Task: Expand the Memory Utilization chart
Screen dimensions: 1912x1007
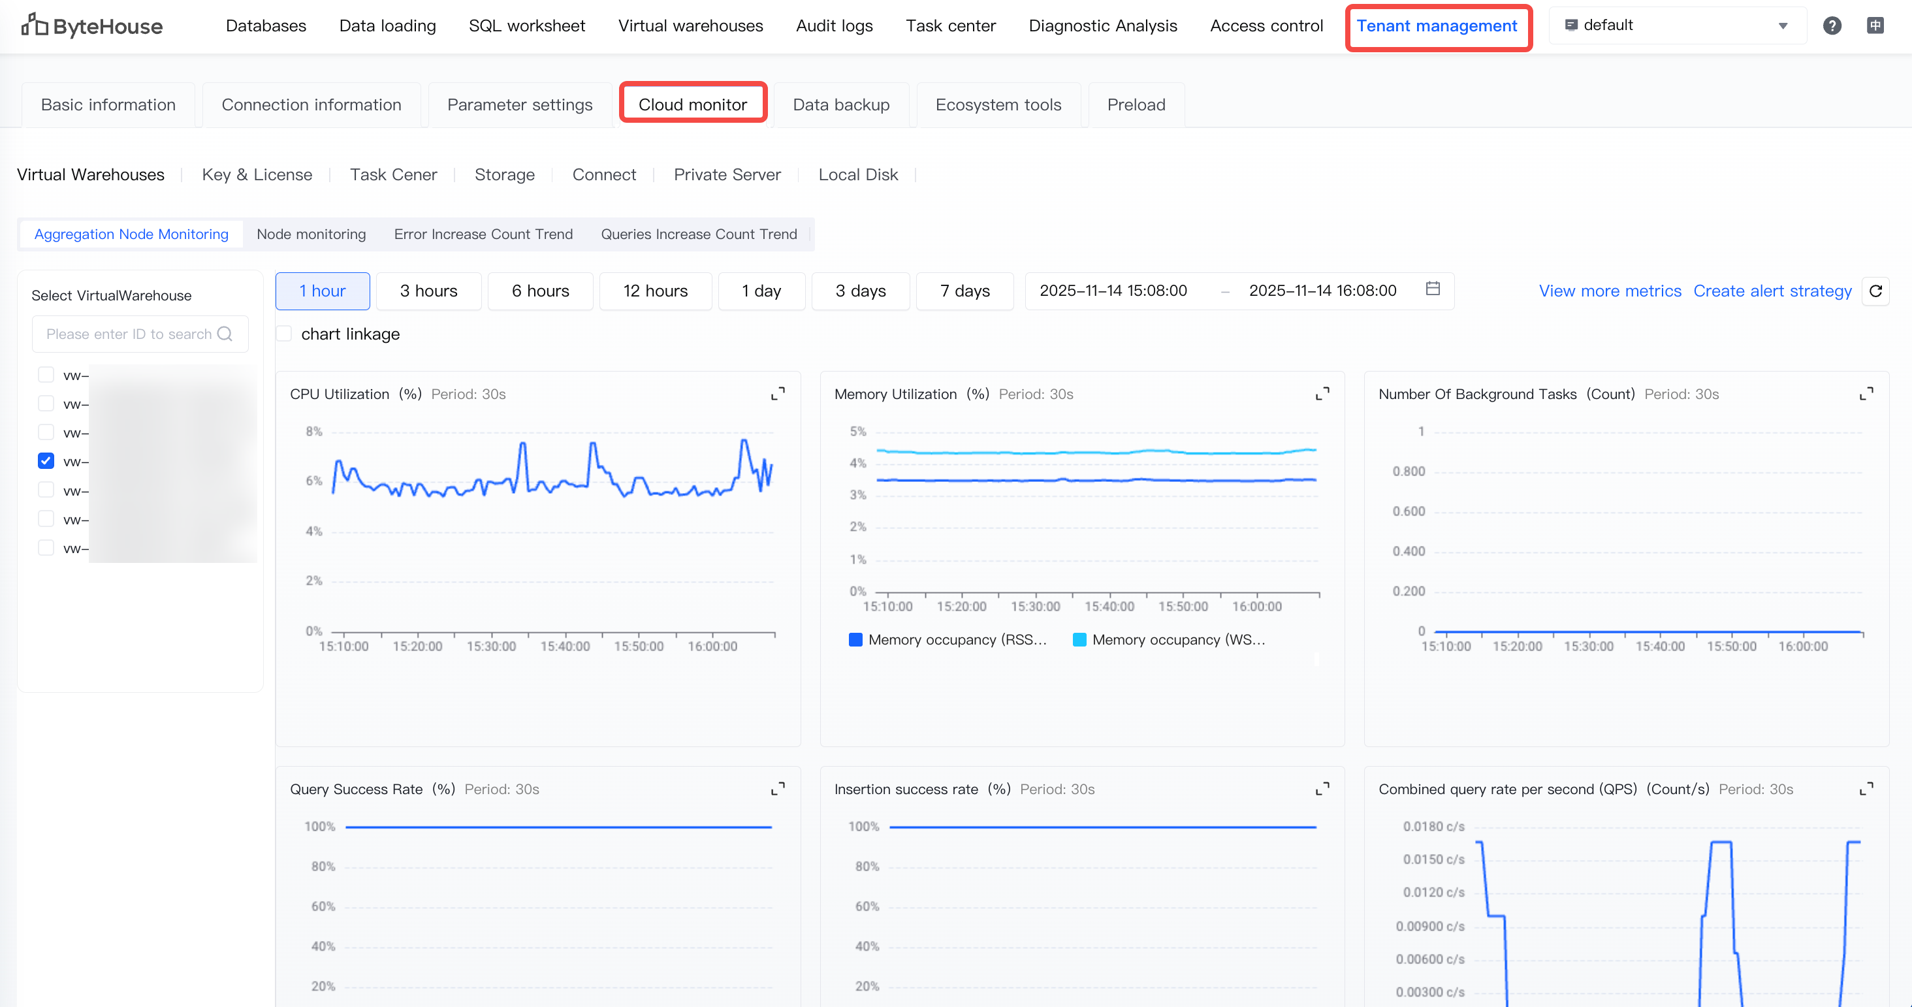Action: 1322,394
